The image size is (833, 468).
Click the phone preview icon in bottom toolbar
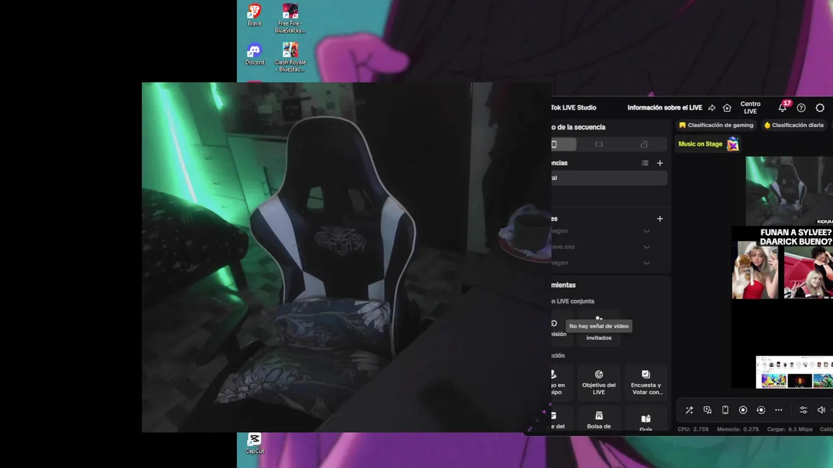click(725, 410)
